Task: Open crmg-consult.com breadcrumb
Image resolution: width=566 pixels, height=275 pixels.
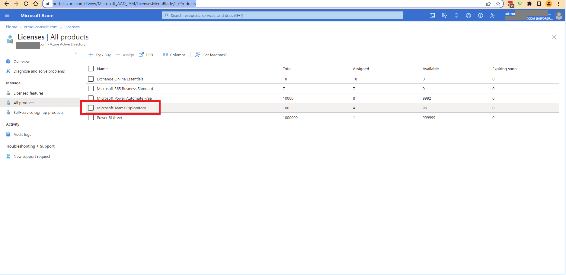Action: (x=41, y=27)
